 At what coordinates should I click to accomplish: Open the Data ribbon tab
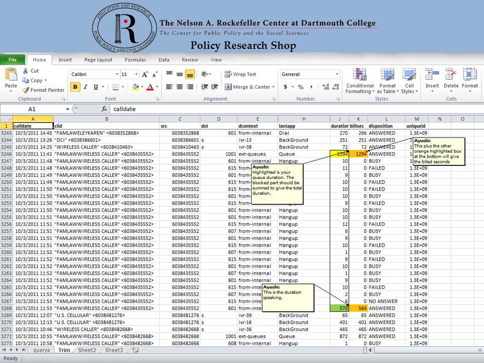[164, 60]
